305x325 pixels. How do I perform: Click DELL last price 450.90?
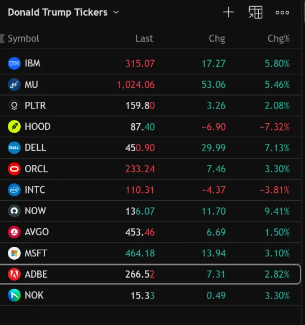click(140, 148)
